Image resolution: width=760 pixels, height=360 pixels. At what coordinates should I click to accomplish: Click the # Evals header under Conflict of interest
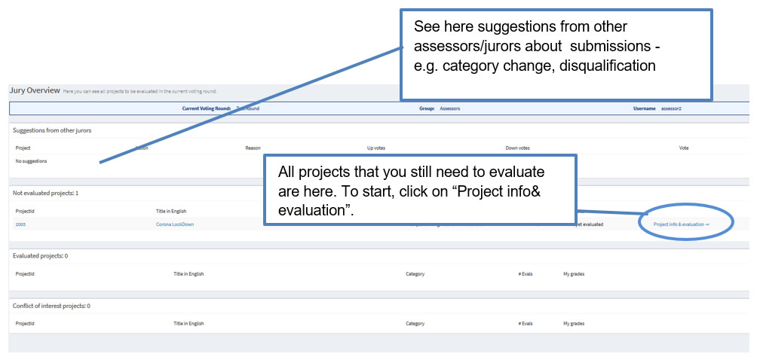(x=526, y=324)
